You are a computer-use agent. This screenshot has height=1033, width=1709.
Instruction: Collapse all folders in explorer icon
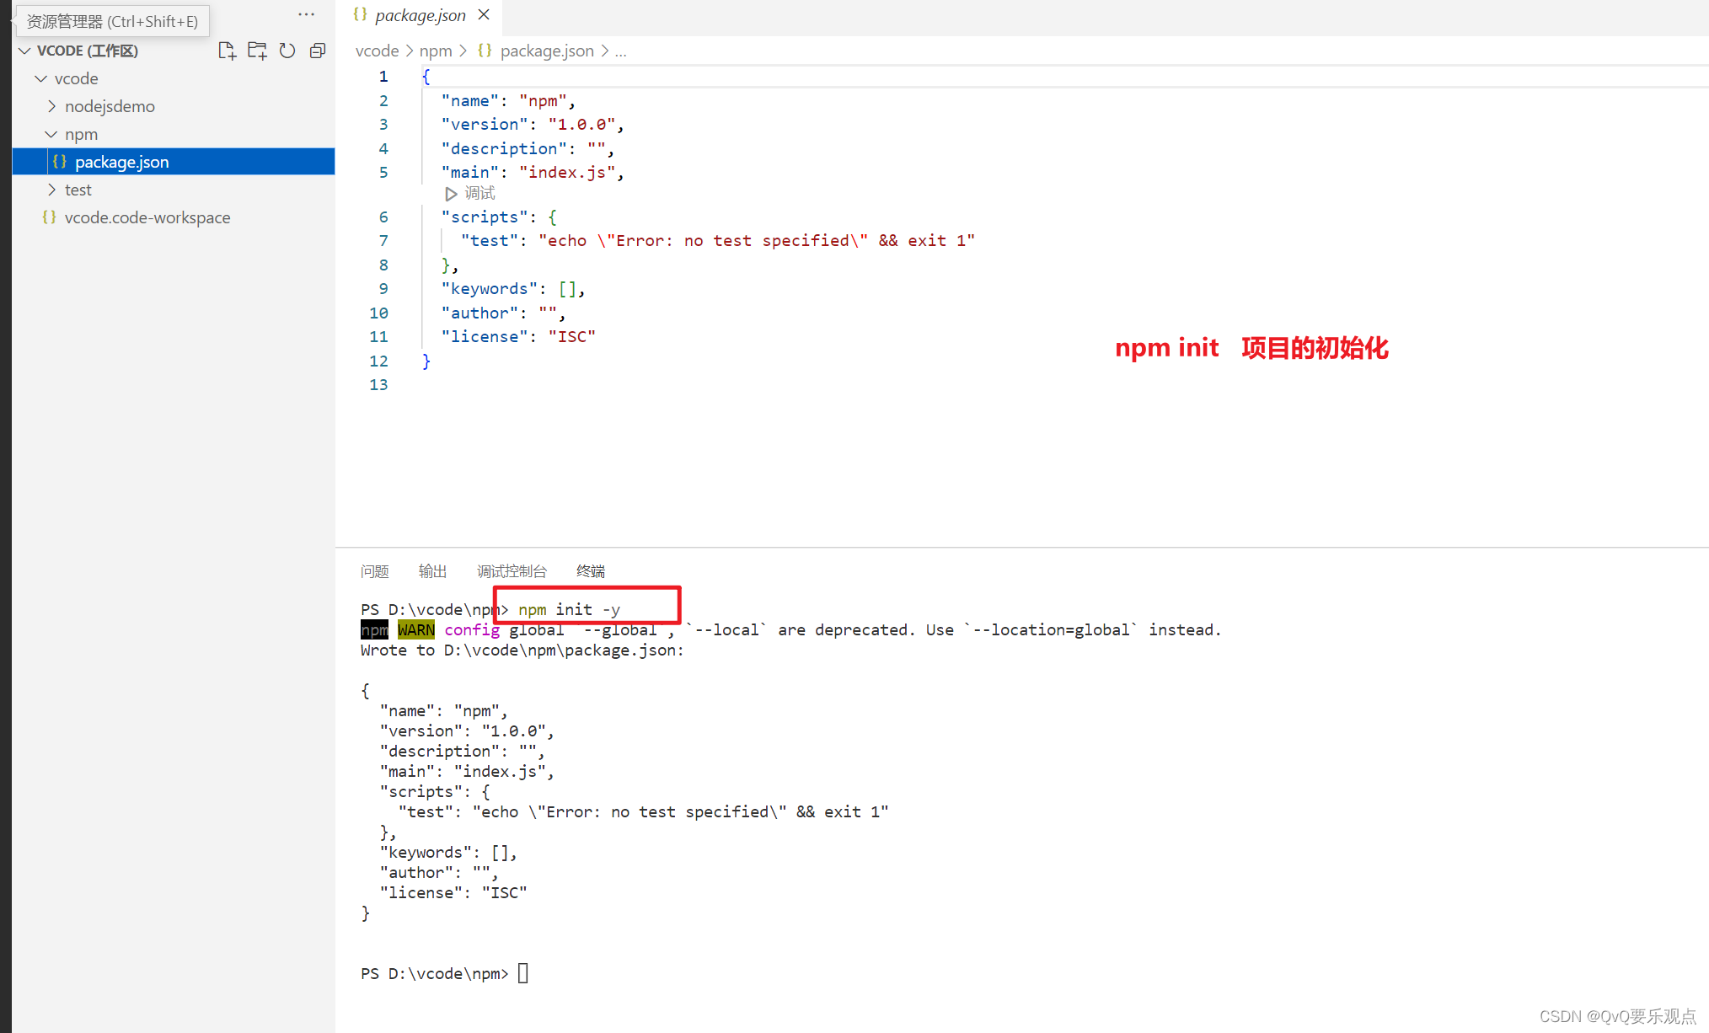[x=318, y=51]
